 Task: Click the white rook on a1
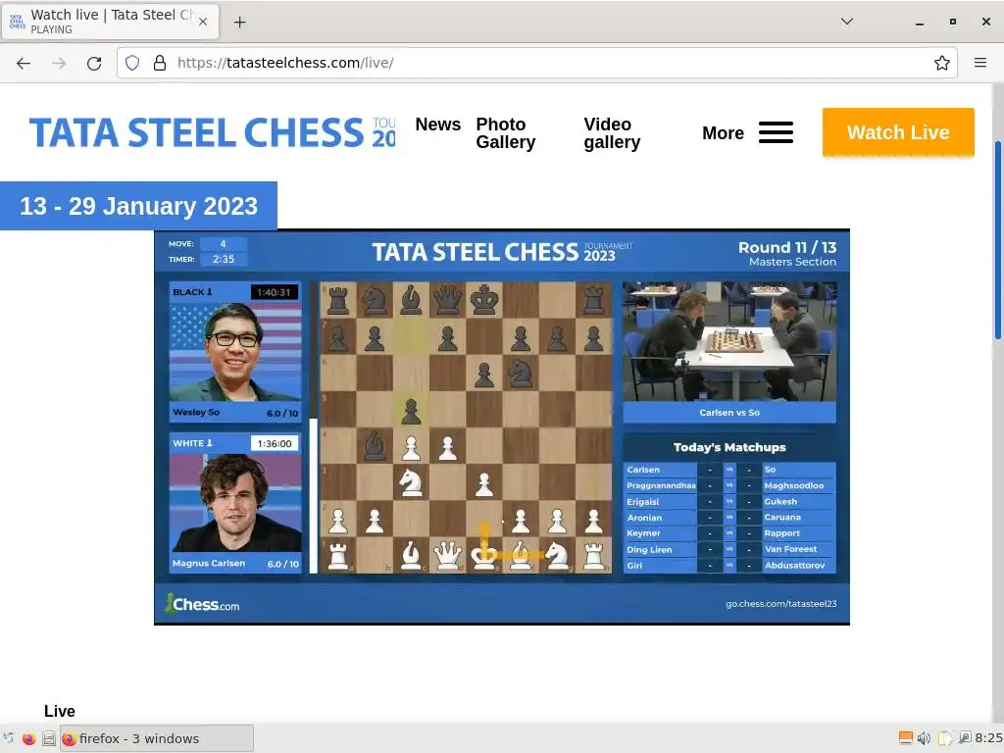pos(337,555)
